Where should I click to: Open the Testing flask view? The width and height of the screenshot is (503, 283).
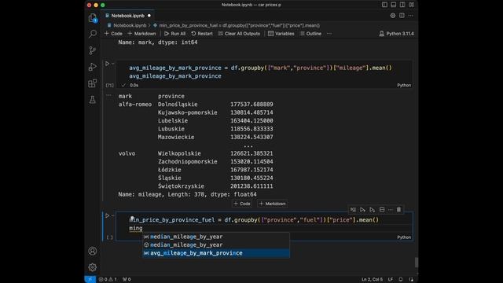pyautogui.click(x=93, y=100)
